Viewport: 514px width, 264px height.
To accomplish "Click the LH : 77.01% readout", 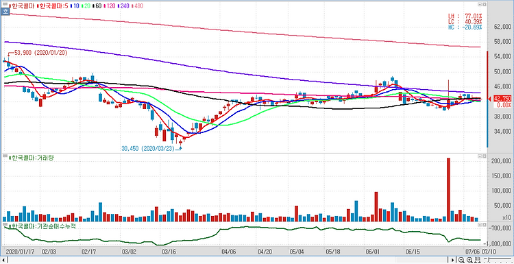I will tap(465, 16).
